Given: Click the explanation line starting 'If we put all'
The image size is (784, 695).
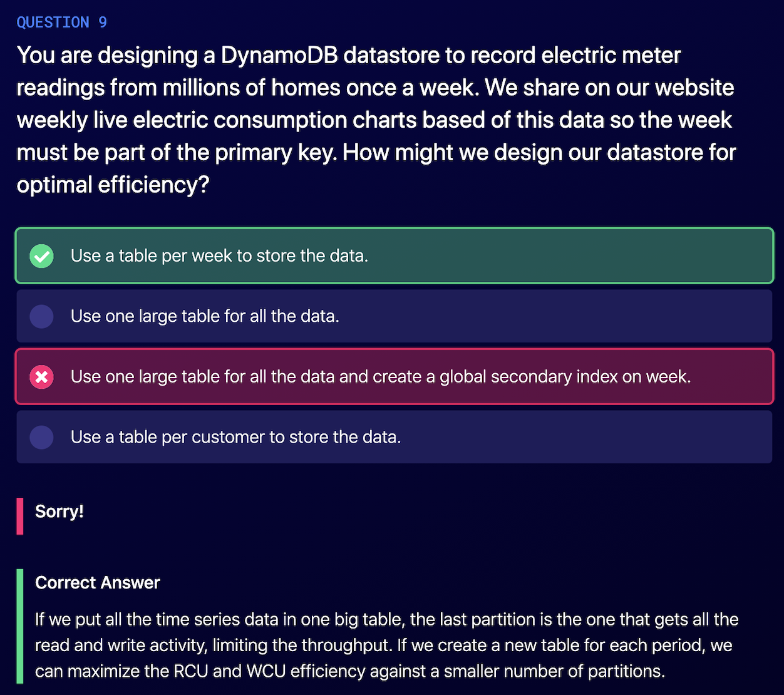Looking at the screenshot, I should [x=386, y=620].
